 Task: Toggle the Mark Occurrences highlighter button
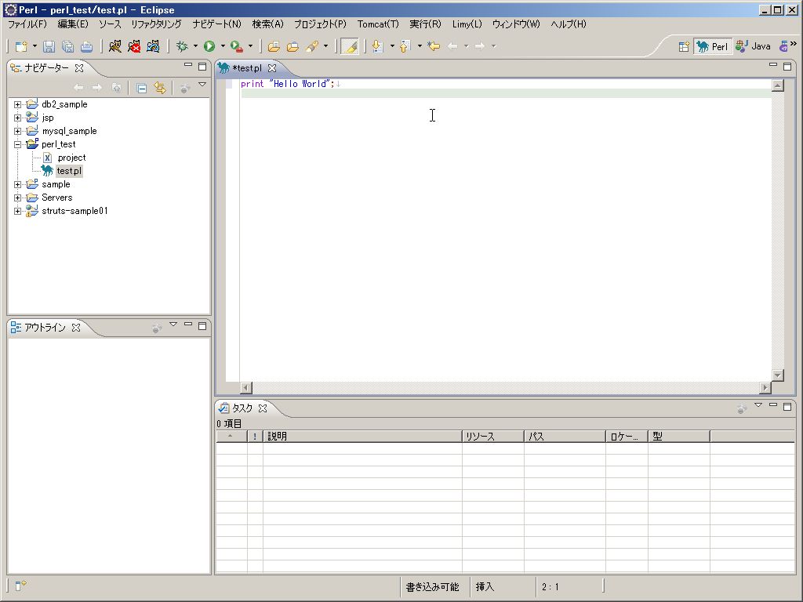tap(350, 46)
